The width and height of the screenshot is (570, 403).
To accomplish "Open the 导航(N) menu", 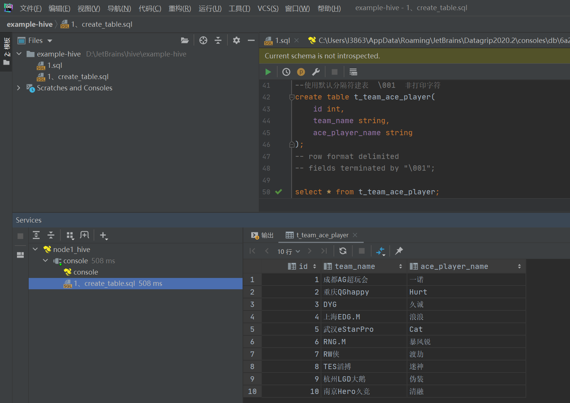I will [x=119, y=8].
